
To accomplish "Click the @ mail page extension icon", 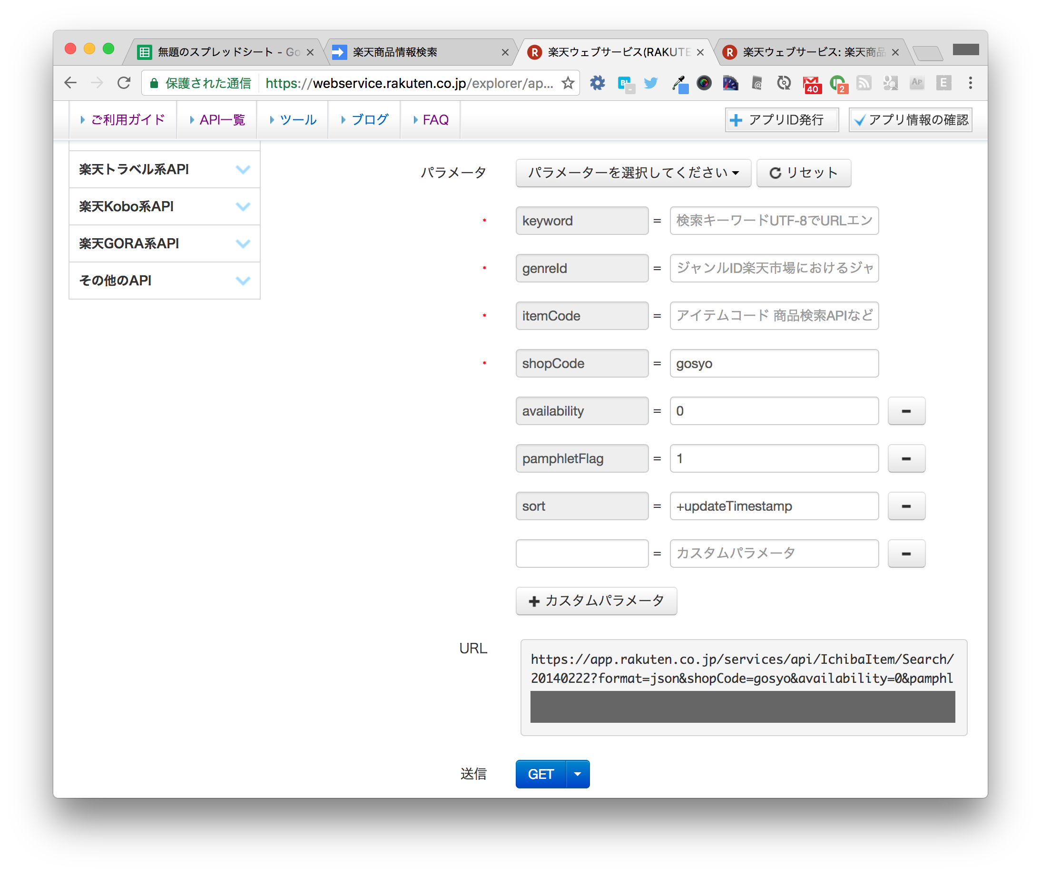I will coord(757,83).
